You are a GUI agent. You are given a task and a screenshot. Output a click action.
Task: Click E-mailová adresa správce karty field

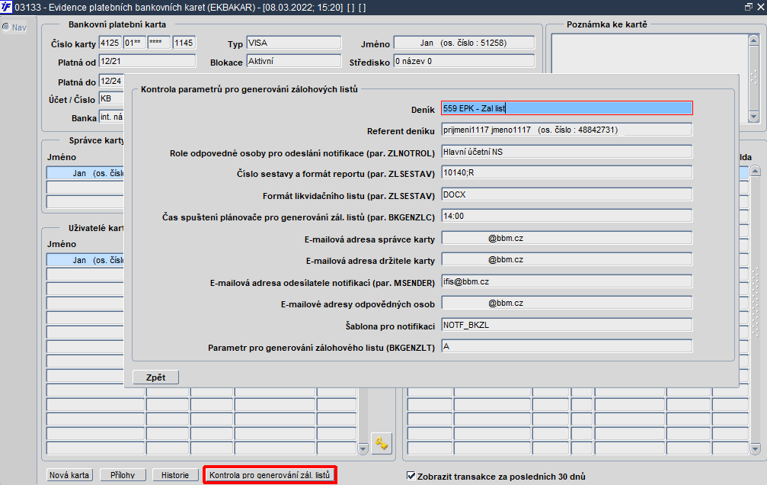coord(567,238)
